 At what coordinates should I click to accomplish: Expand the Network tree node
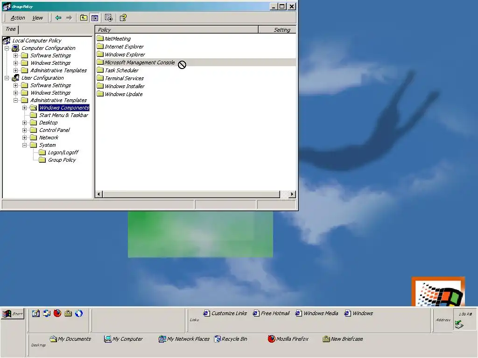click(24, 138)
